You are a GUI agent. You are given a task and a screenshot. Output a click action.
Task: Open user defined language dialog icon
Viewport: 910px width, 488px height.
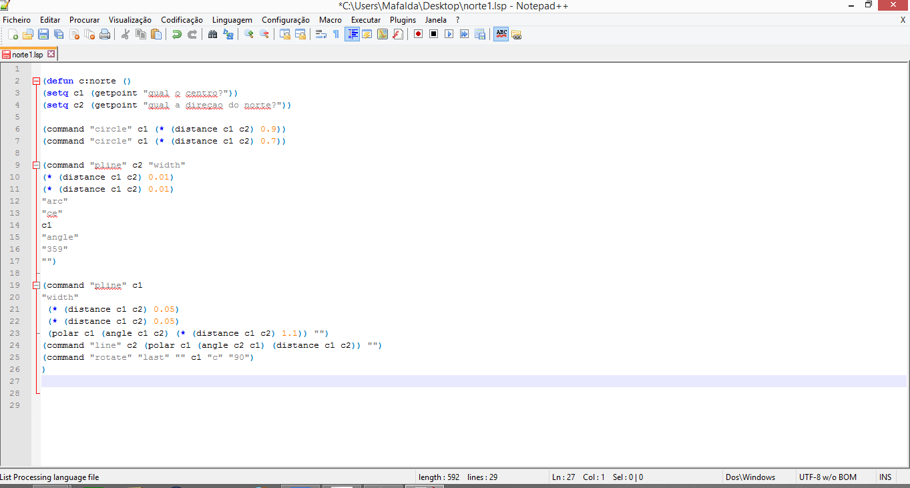click(x=367, y=34)
